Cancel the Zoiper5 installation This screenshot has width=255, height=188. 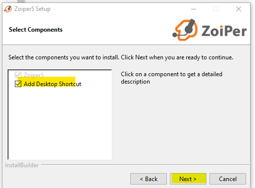pyautogui.click(x=228, y=179)
